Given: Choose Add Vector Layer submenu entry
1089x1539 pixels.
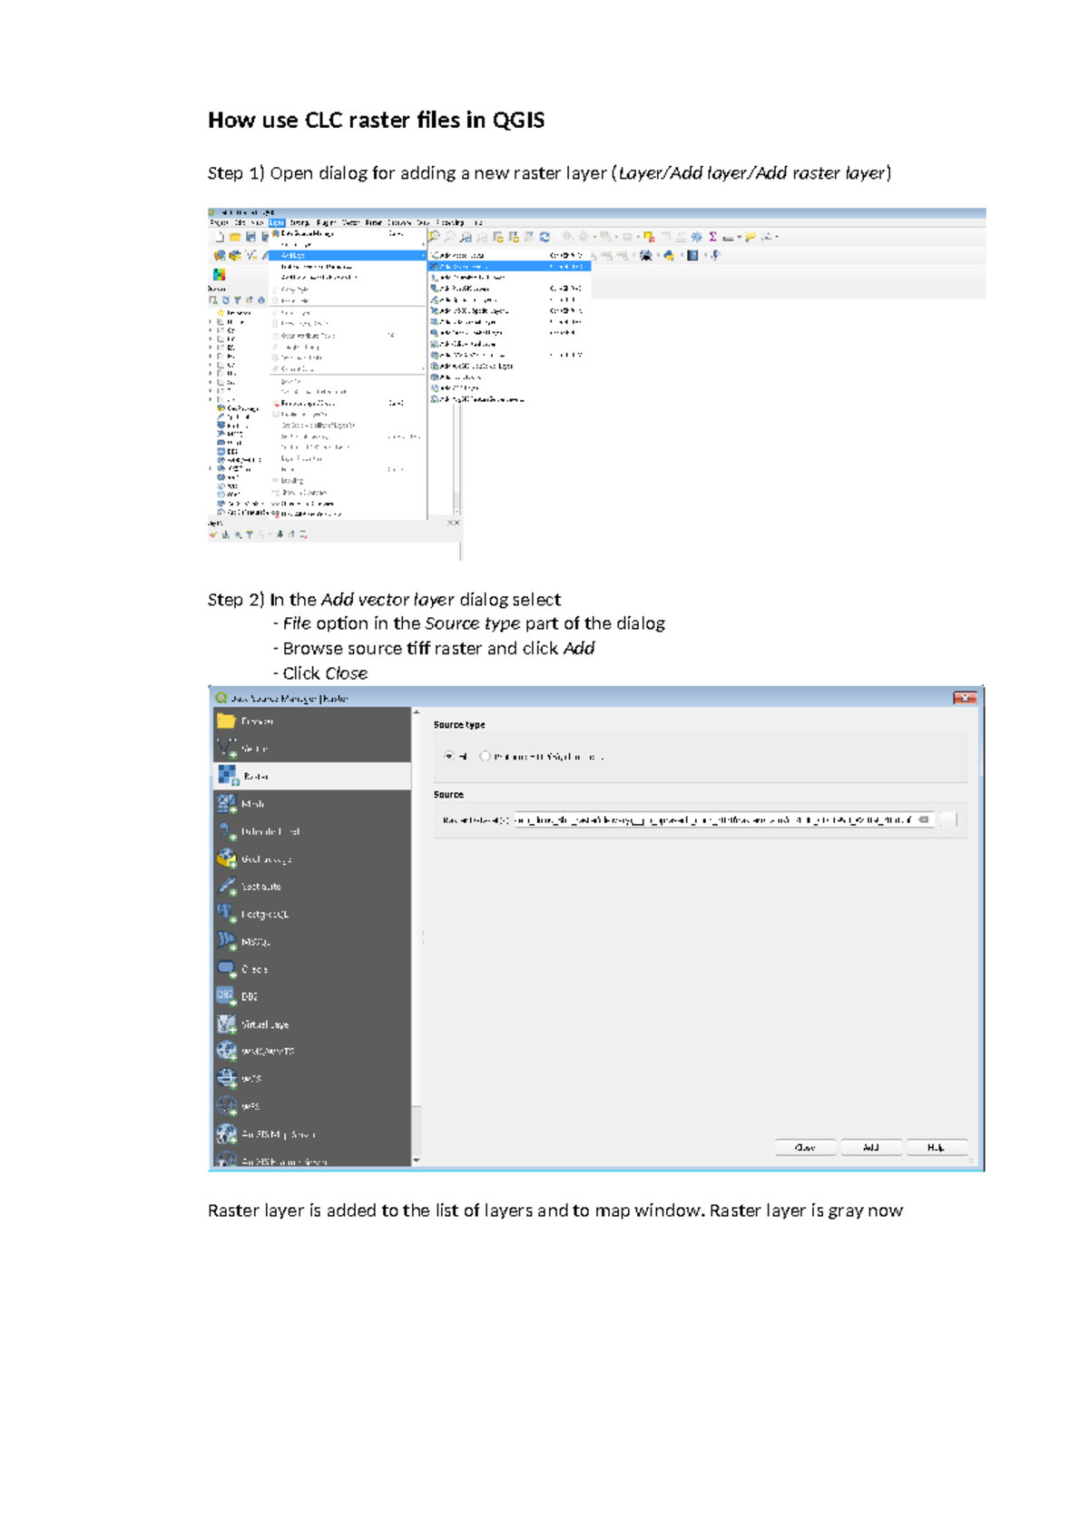Looking at the screenshot, I should (x=510, y=256).
